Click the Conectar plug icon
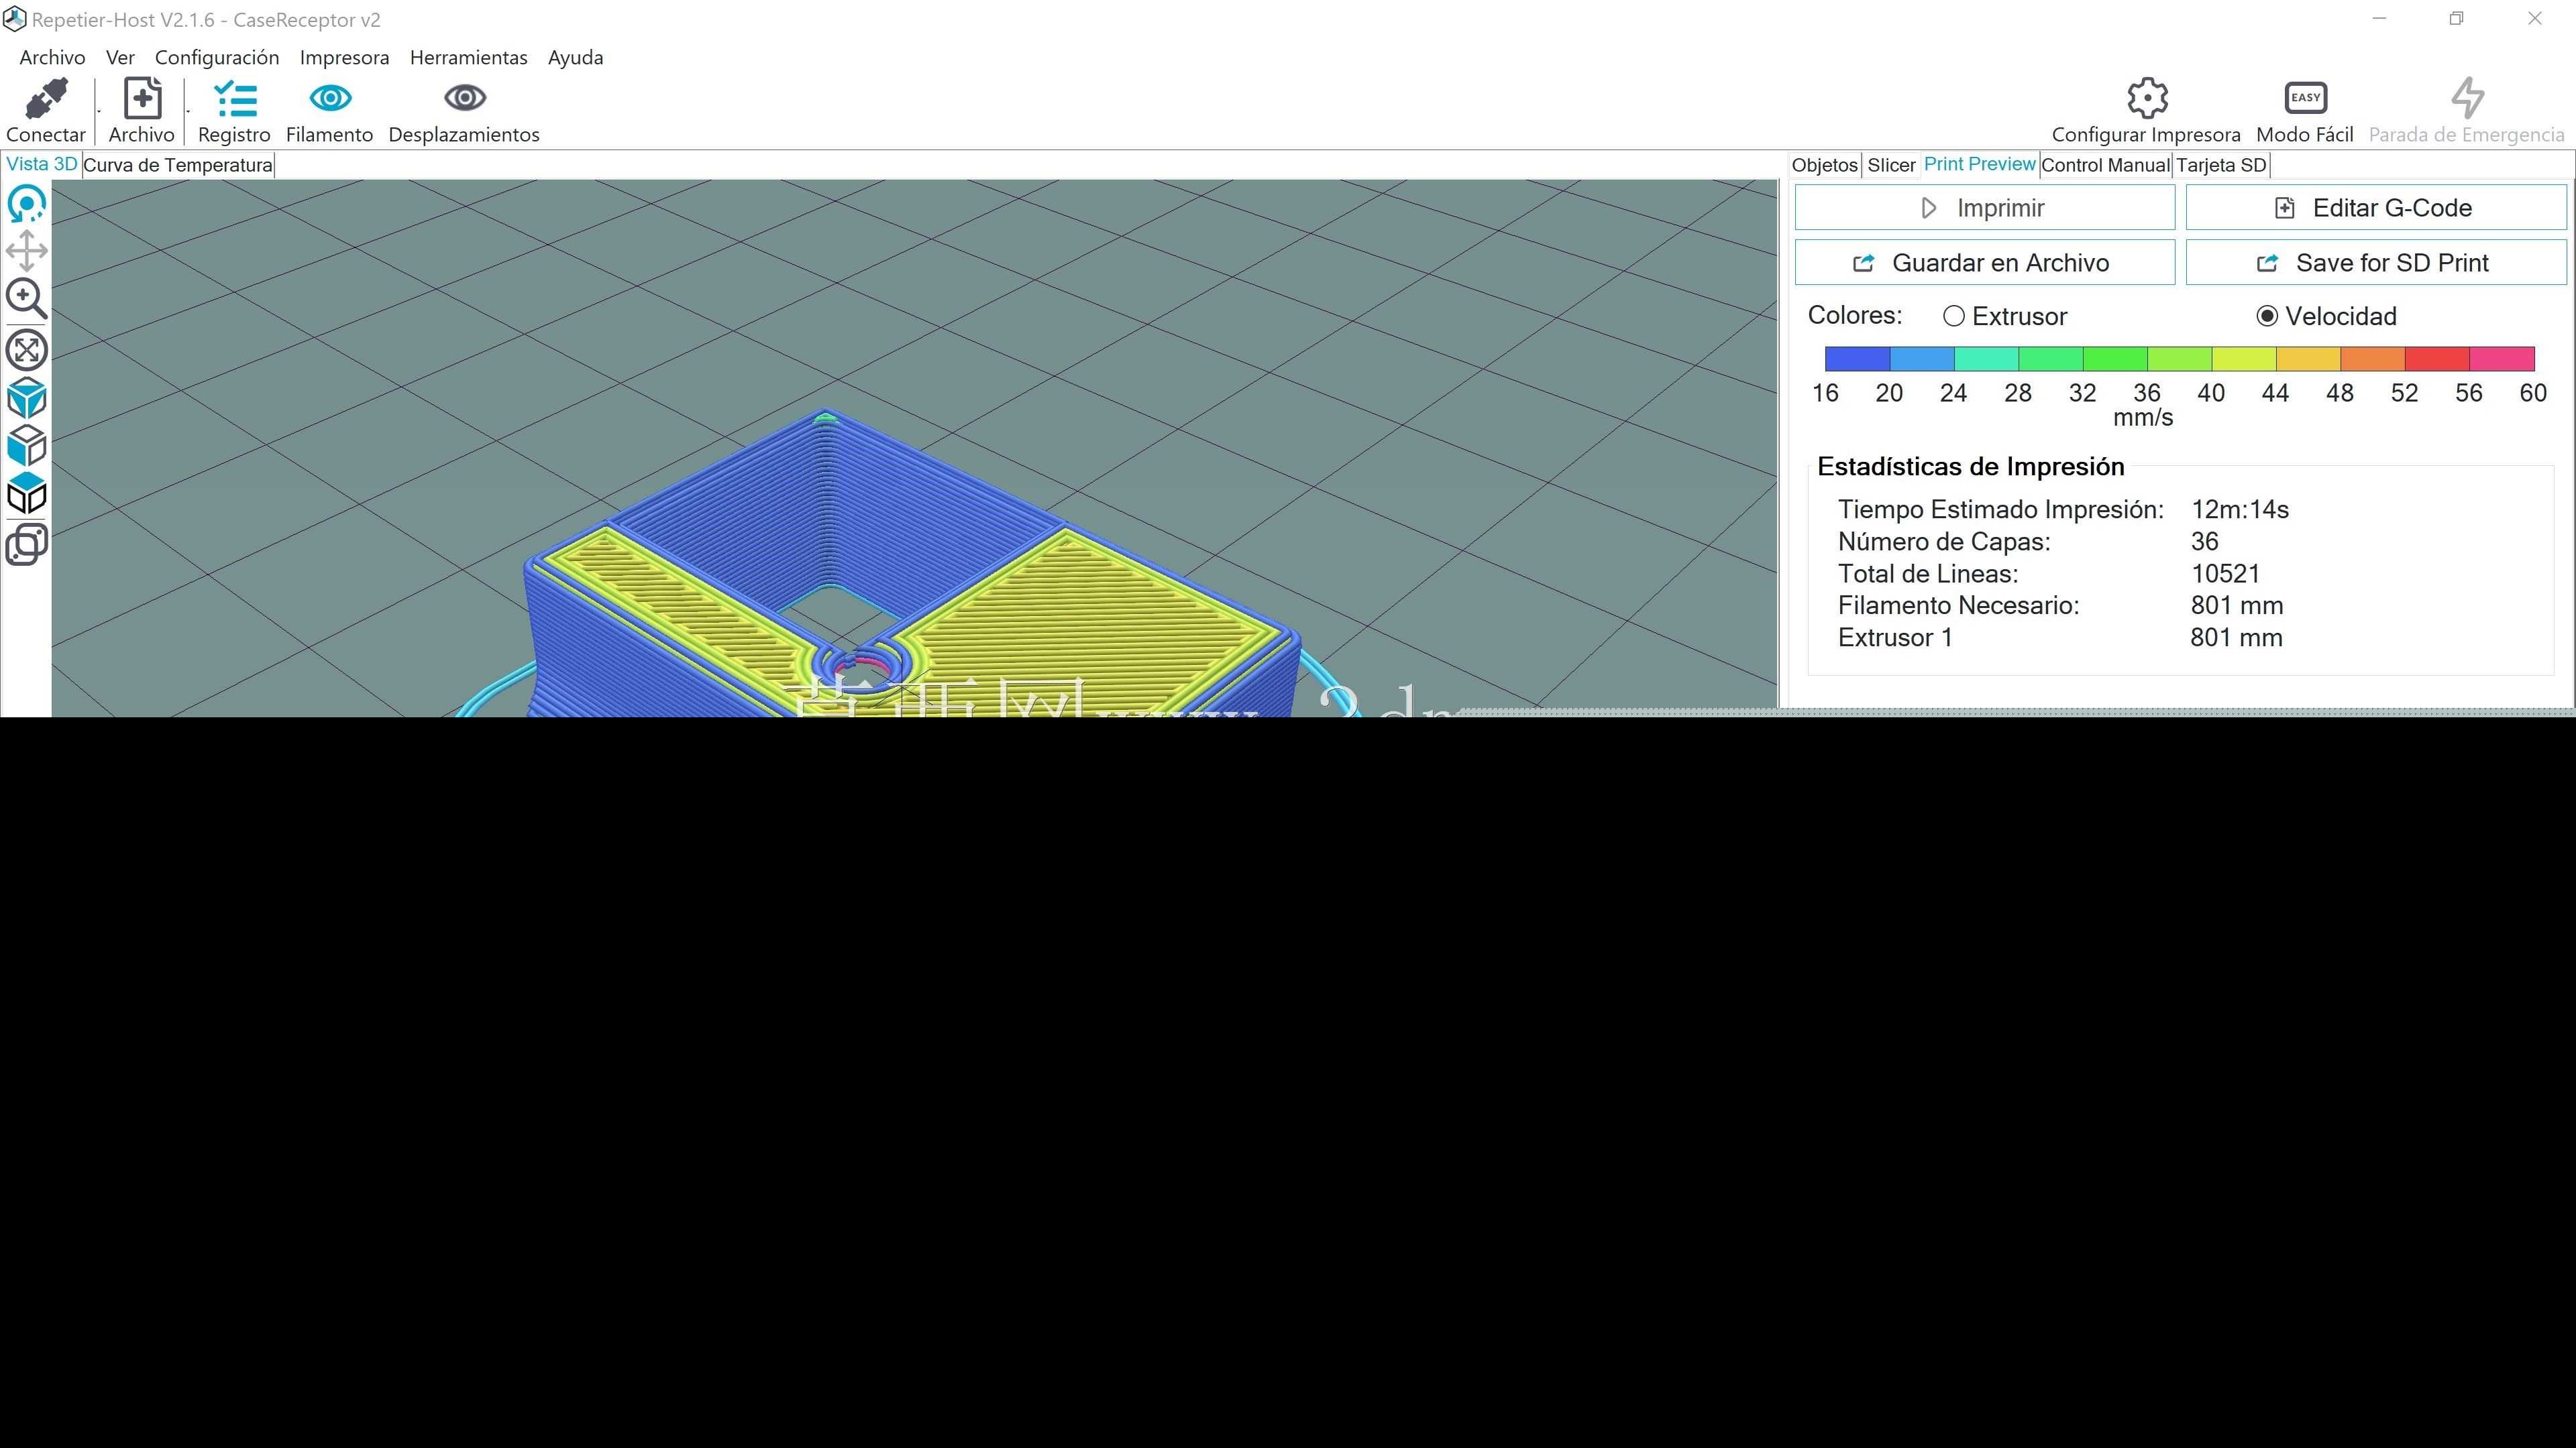2576x1448 pixels. [x=46, y=99]
